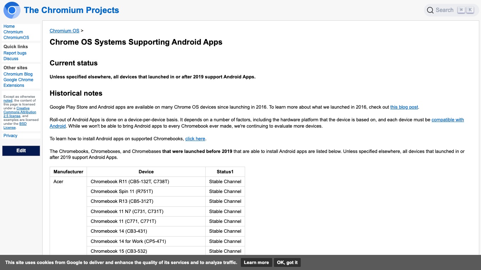Open the Chromium sidebar link
The width and height of the screenshot is (481, 270).
tap(13, 32)
